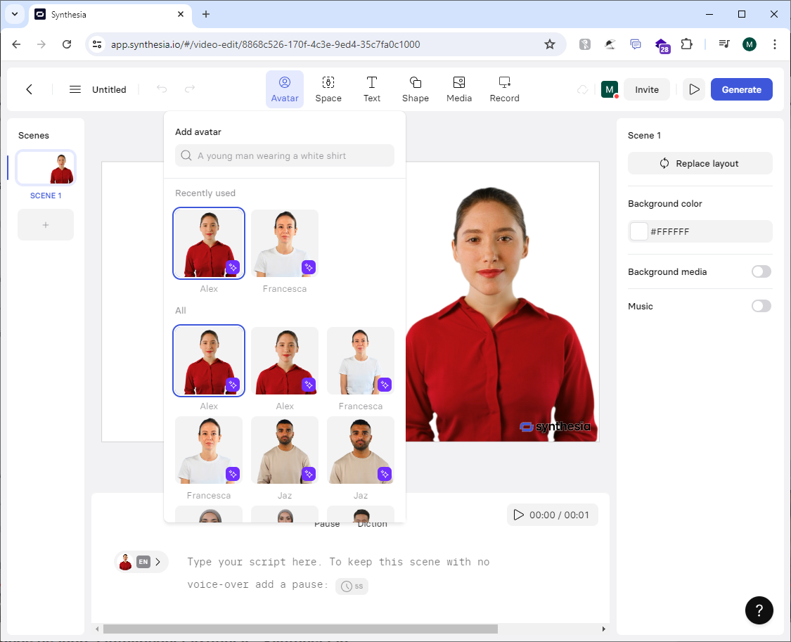Click the #FFFFFF hex color field
The width and height of the screenshot is (791, 642).
[700, 231]
